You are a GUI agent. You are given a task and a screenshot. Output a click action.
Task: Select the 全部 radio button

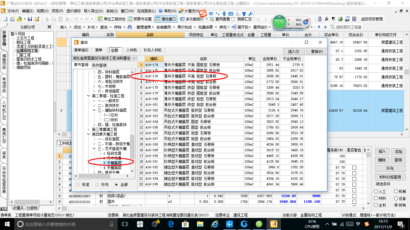(116, 185)
